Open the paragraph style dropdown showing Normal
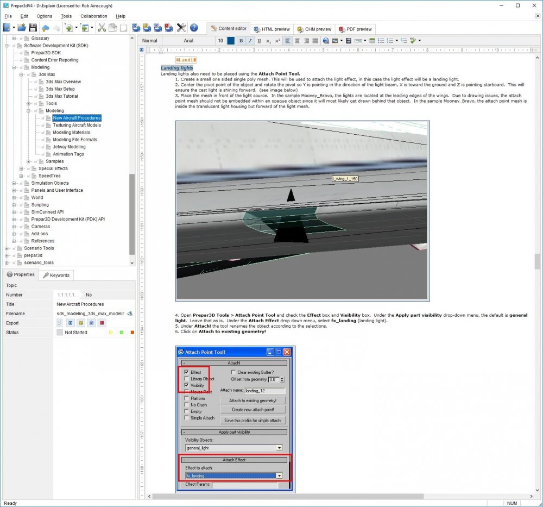 [x=150, y=41]
